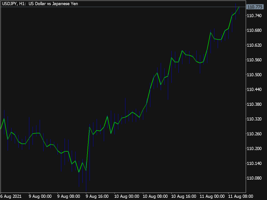This screenshot has width=267, height=200.
Task: Select the current price label 110.775
Action: pyautogui.click(x=255, y=7)
